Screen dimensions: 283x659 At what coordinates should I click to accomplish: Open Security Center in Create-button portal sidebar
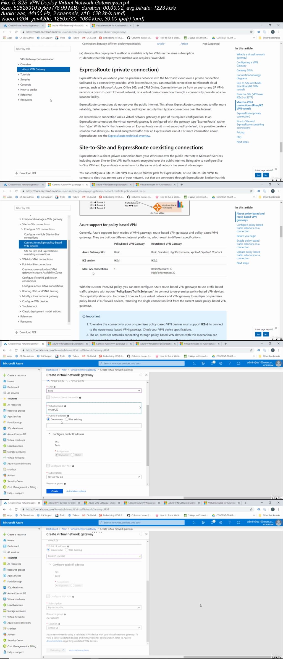[x=15, y=481]
